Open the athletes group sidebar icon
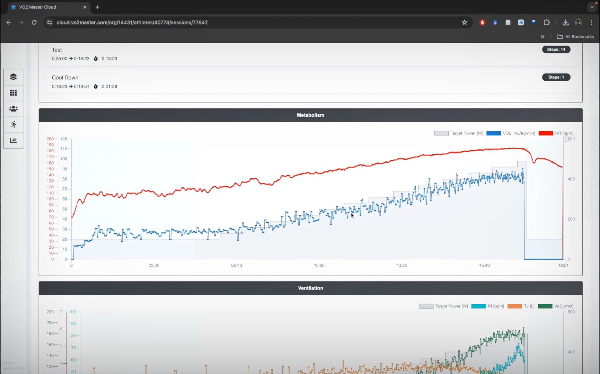Screen dimensions: 600x374 coord(13,109)
